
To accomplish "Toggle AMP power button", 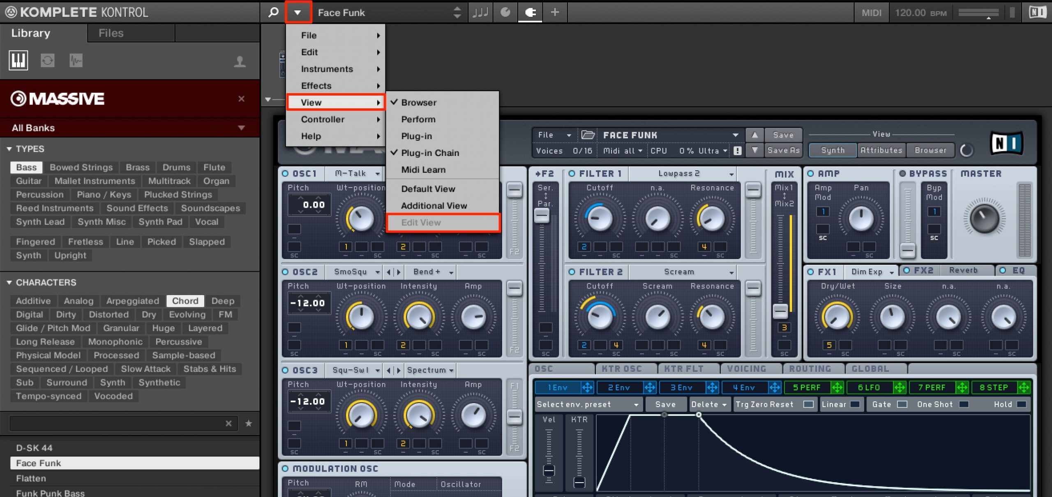I will [810, 174].
